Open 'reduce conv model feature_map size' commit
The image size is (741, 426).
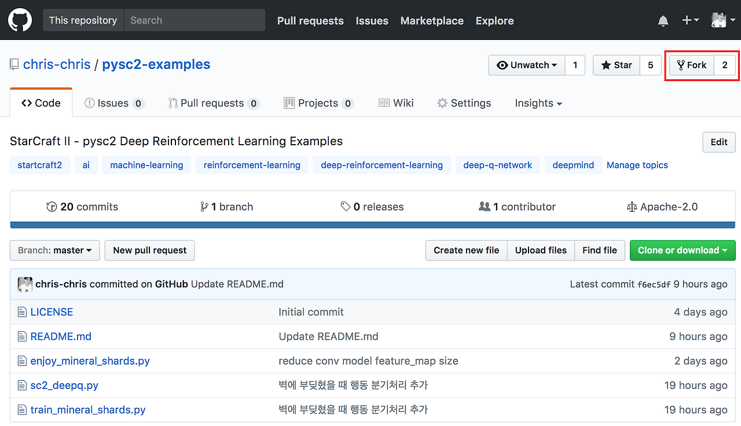(368, 361)
